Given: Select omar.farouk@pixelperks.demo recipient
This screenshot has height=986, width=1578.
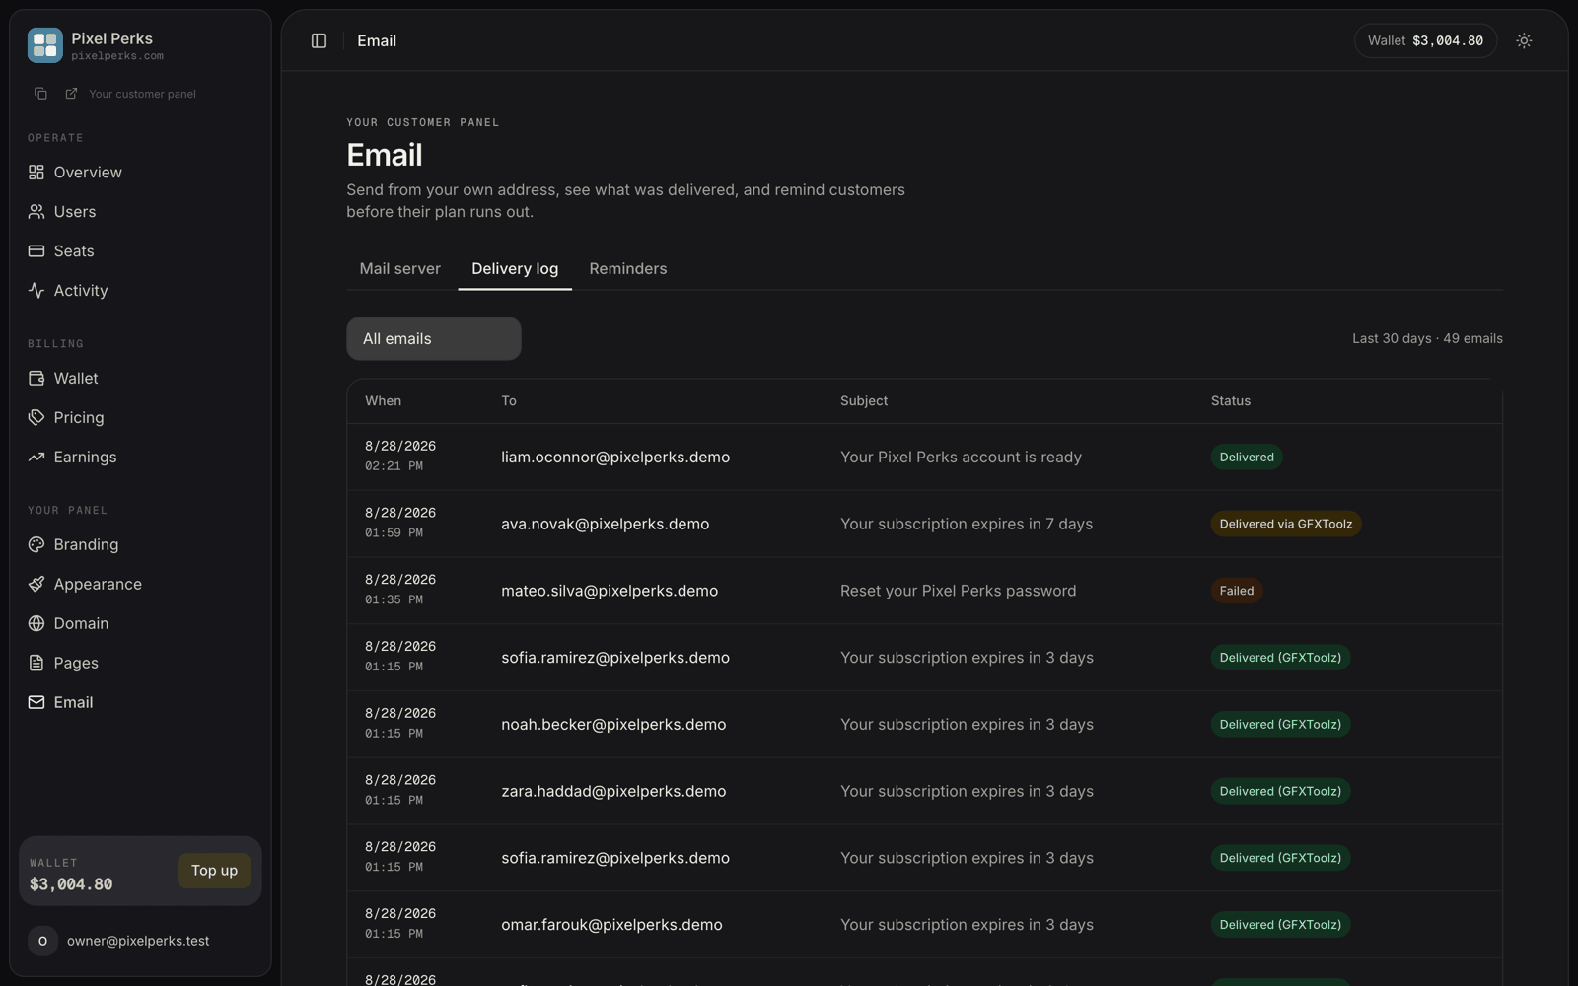Looking at the screenshot, I should coord(611,925).
